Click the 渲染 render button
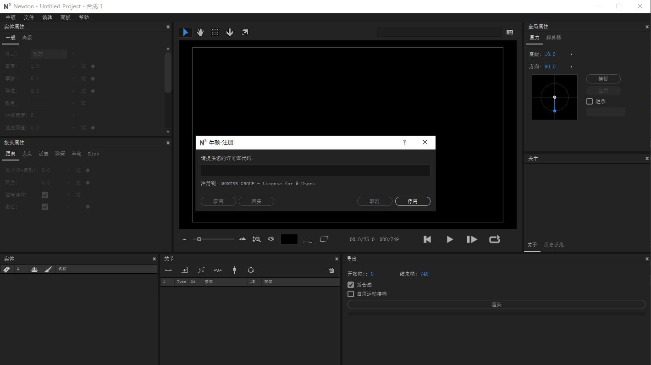The height and width of the screenshot is (365, 651). 497,304
